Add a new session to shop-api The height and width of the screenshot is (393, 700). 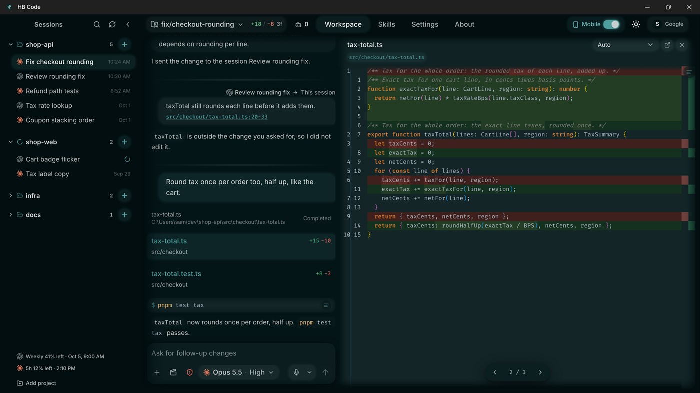124,44
